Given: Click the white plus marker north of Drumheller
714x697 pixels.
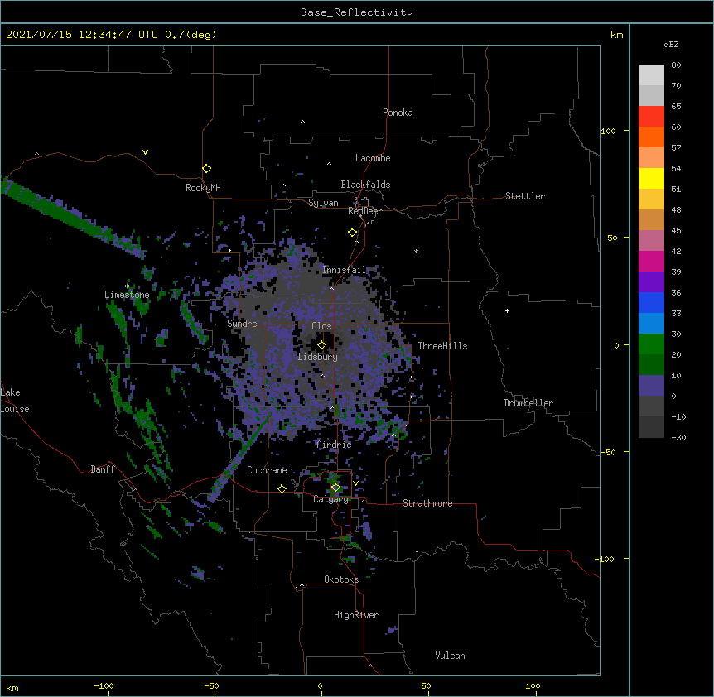Looking at the screenshot, I should 507,310.
